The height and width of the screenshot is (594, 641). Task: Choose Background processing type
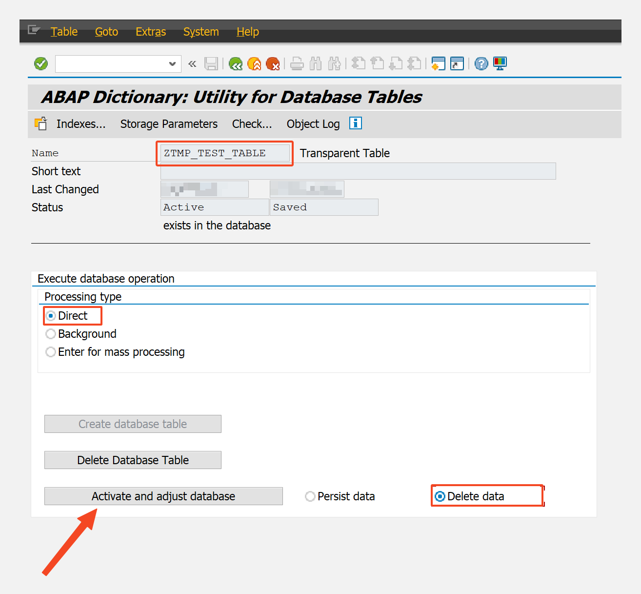[x=51, y=334]
